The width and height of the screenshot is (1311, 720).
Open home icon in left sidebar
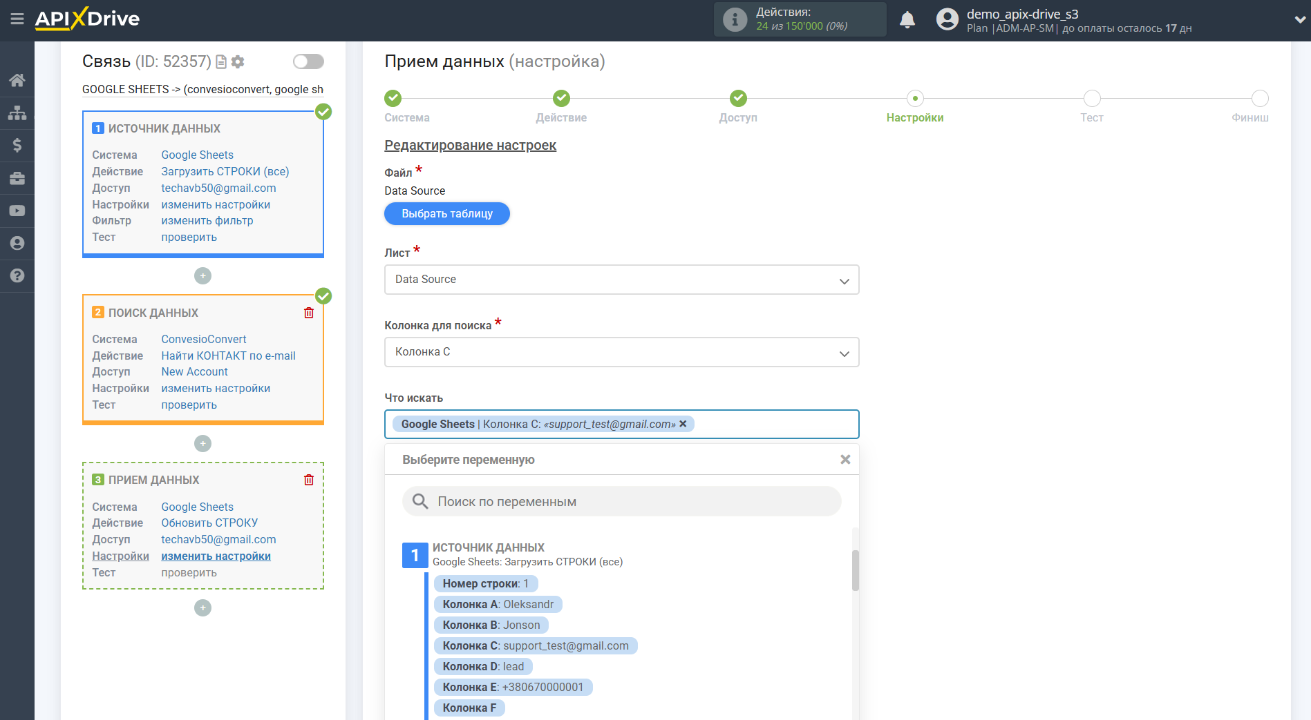pos(17,80)
